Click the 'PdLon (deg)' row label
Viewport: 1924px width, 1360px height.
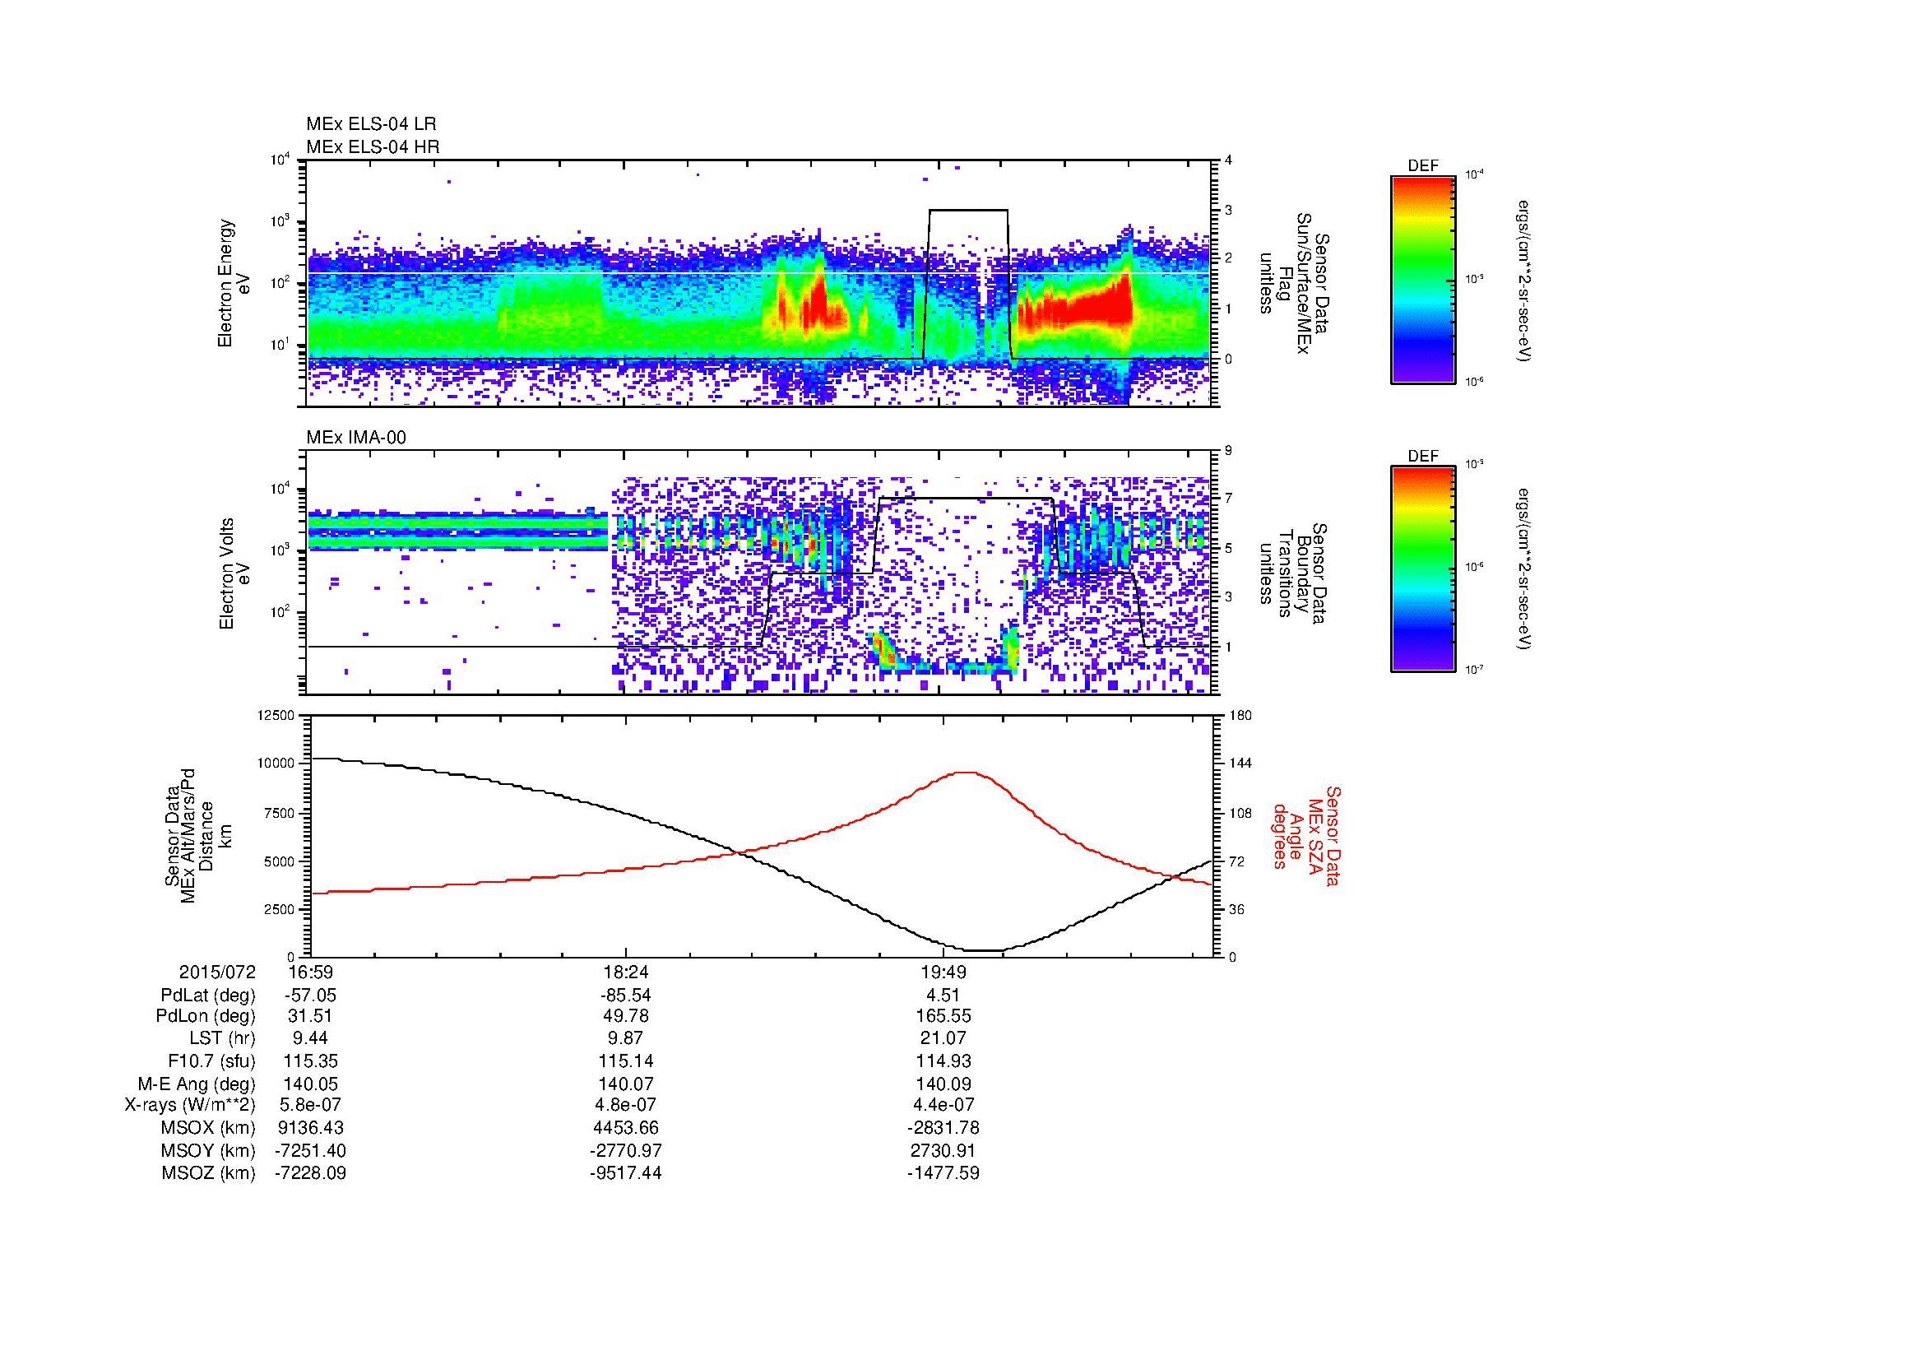206,1016
